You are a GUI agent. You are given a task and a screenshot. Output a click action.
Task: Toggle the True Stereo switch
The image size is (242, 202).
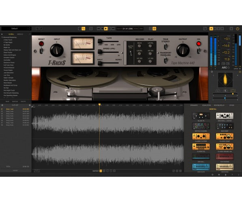pyautogui.click(x=166, y=46)
